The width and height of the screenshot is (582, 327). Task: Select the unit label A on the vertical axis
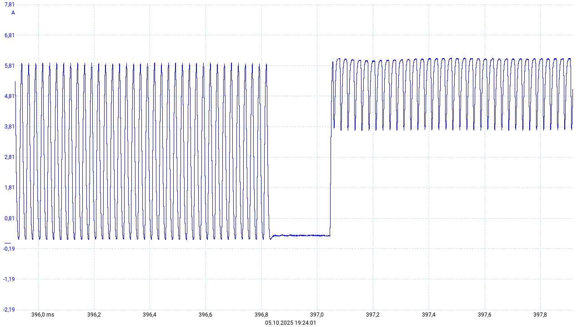pos(13,13)
